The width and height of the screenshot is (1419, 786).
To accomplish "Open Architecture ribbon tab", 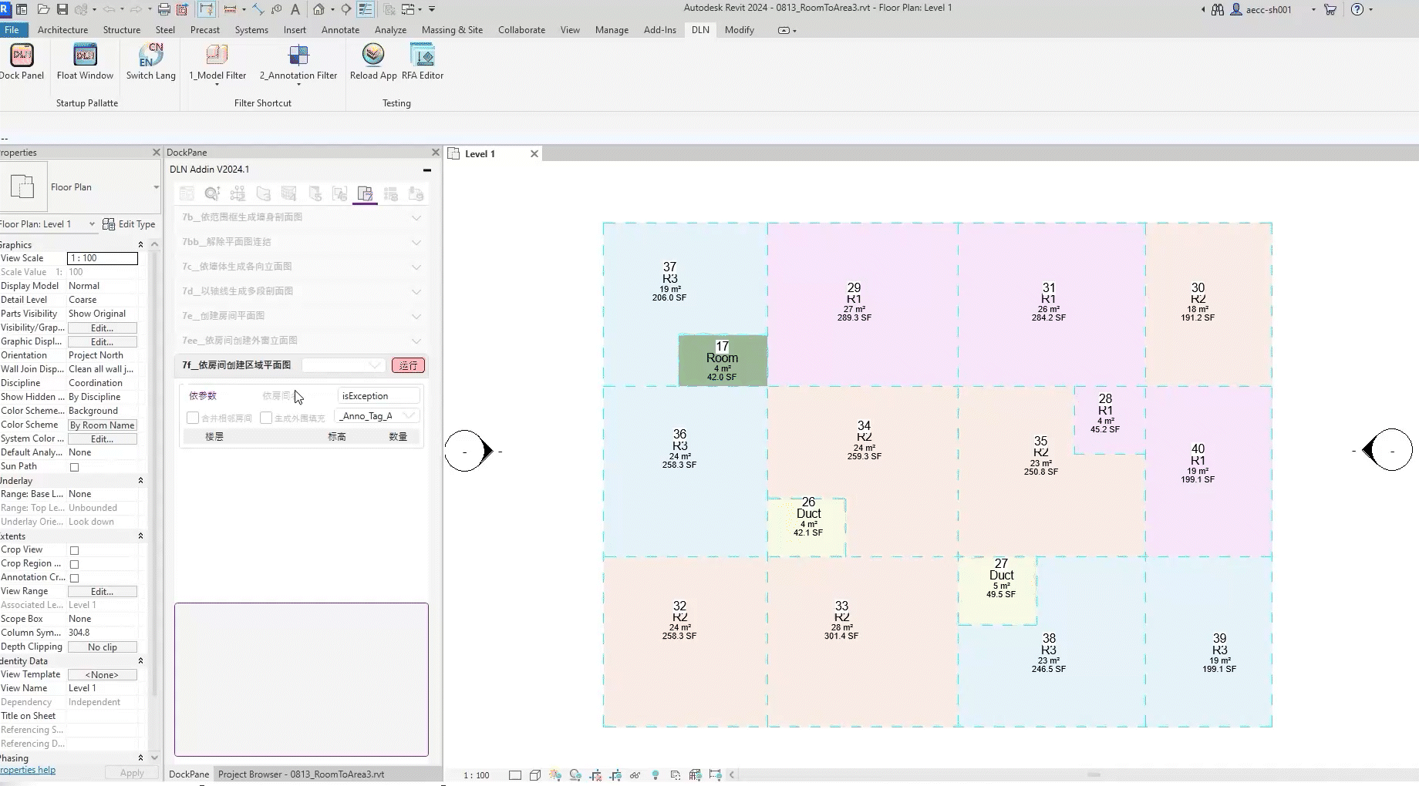I will 62,30.
